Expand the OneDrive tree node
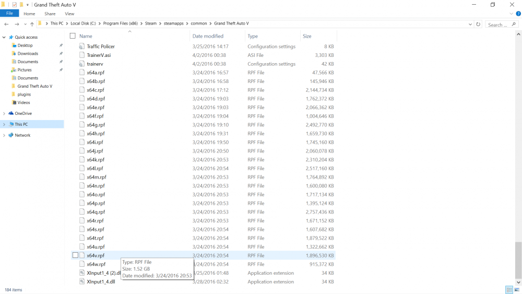This screenshot has width=522, height=294. [x=4, y=113]
